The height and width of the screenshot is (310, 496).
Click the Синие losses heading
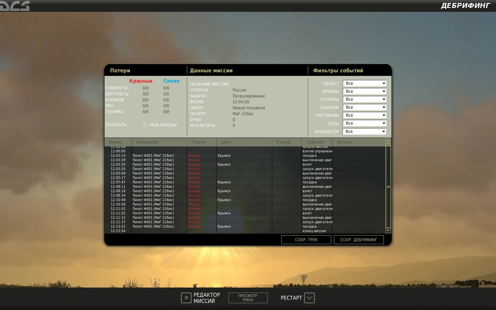(x=172, y=81)
